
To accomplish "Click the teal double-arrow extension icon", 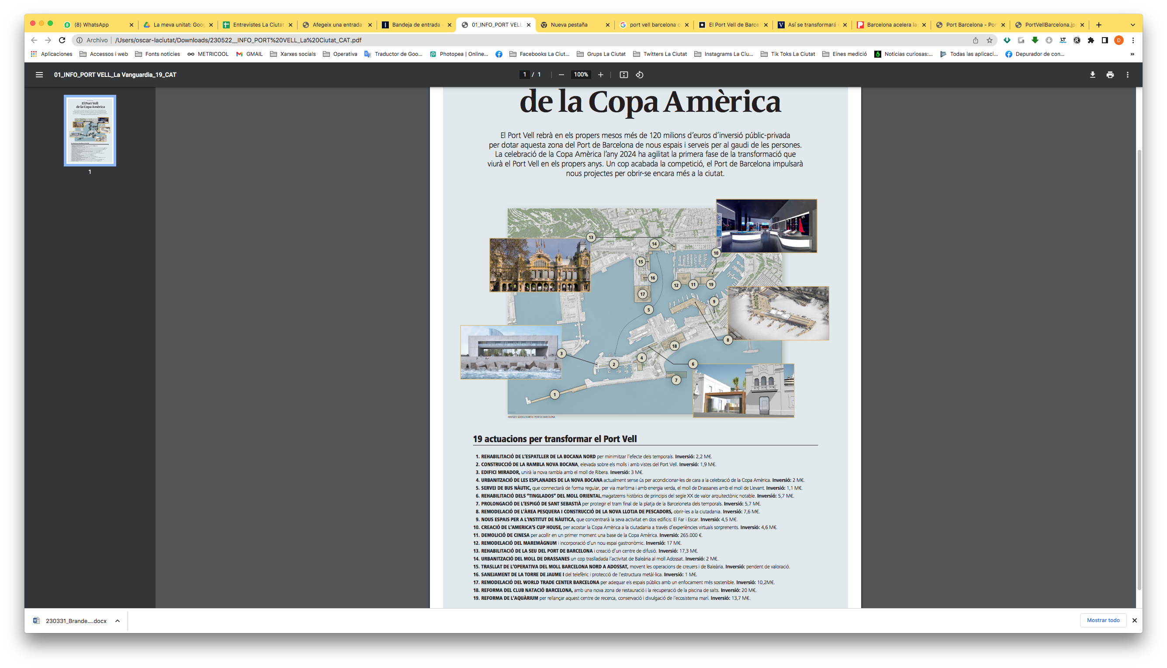I will tap(1007, 40).
